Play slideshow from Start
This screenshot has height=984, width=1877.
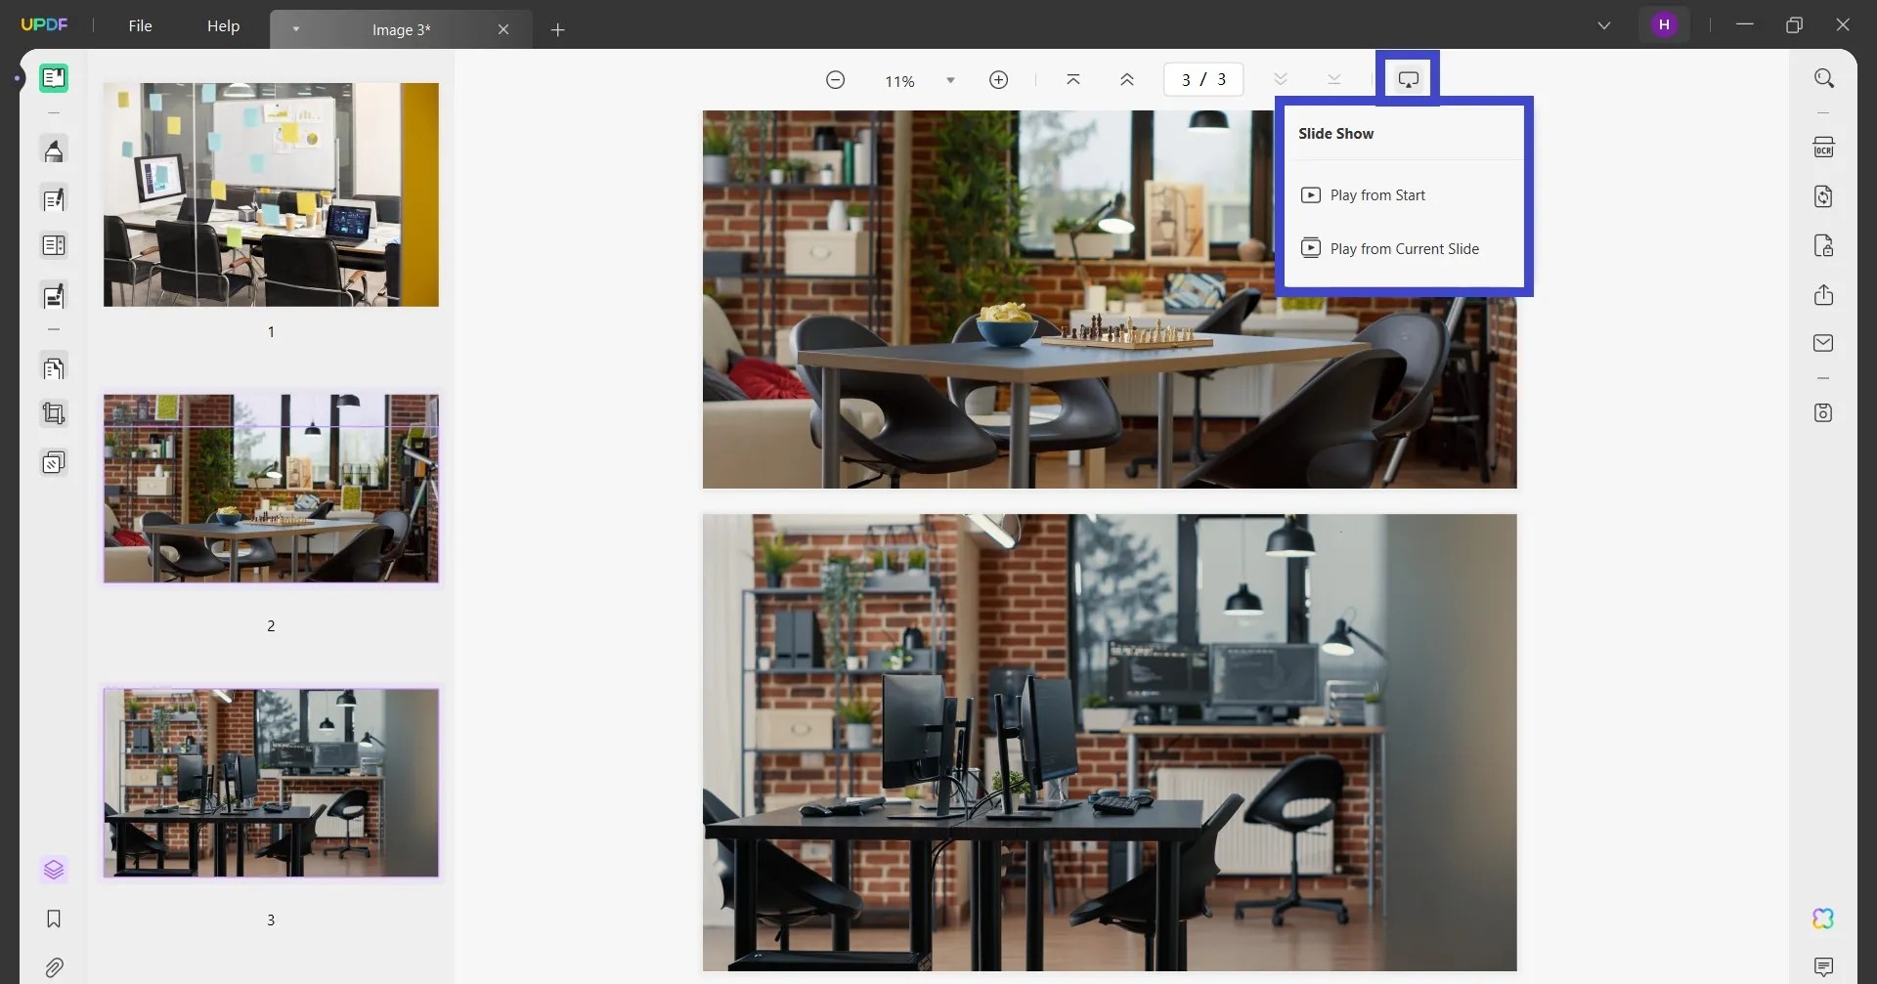click(1376, 194)
